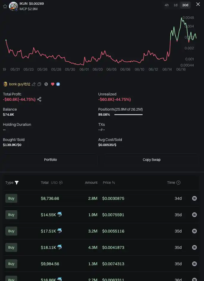Open the wallet's X profile
The width and height of the screenshot is (204, 281).
46,84
